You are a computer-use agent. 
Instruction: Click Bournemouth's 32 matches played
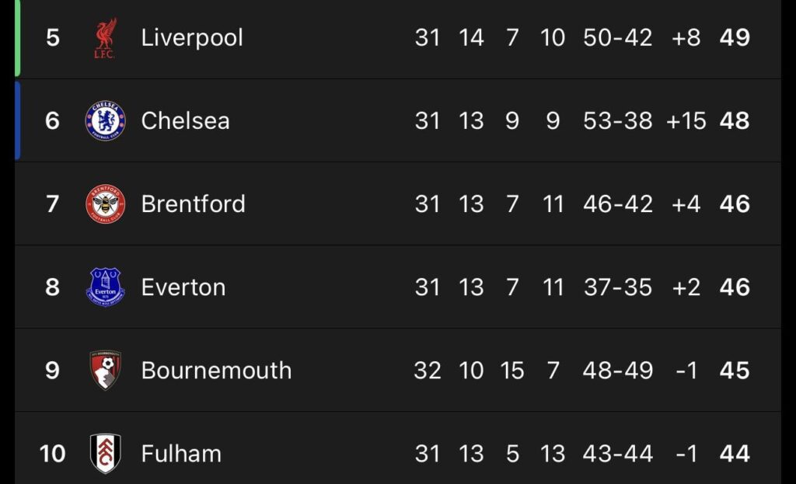coord(428,371)
